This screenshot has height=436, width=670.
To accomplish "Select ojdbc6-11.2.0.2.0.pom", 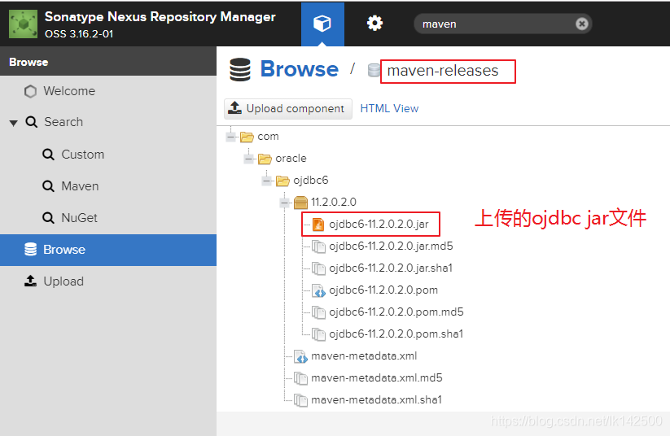I will pyautogui.click(x=383, y=290).
